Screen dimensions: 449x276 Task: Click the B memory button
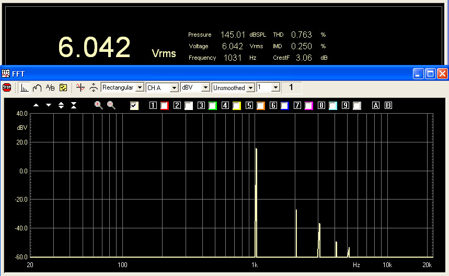(x=388, y=106)
